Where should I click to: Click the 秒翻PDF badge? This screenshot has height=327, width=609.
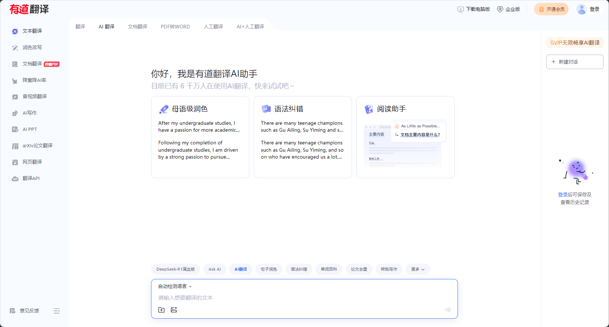(x=52, y=64)
